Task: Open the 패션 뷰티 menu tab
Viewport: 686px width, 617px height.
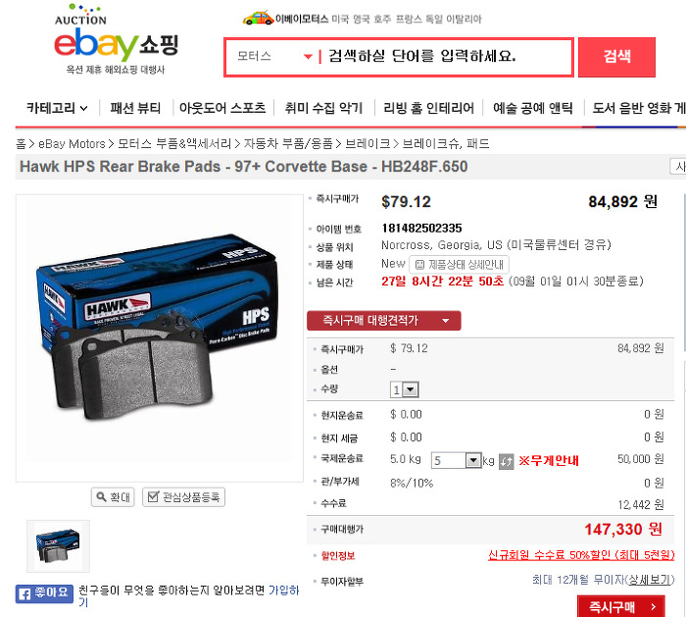Action: [135, 108]
